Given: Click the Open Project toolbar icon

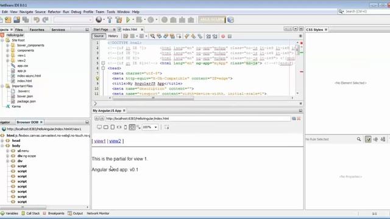Looking at the screenshot, I should (17, 20).
